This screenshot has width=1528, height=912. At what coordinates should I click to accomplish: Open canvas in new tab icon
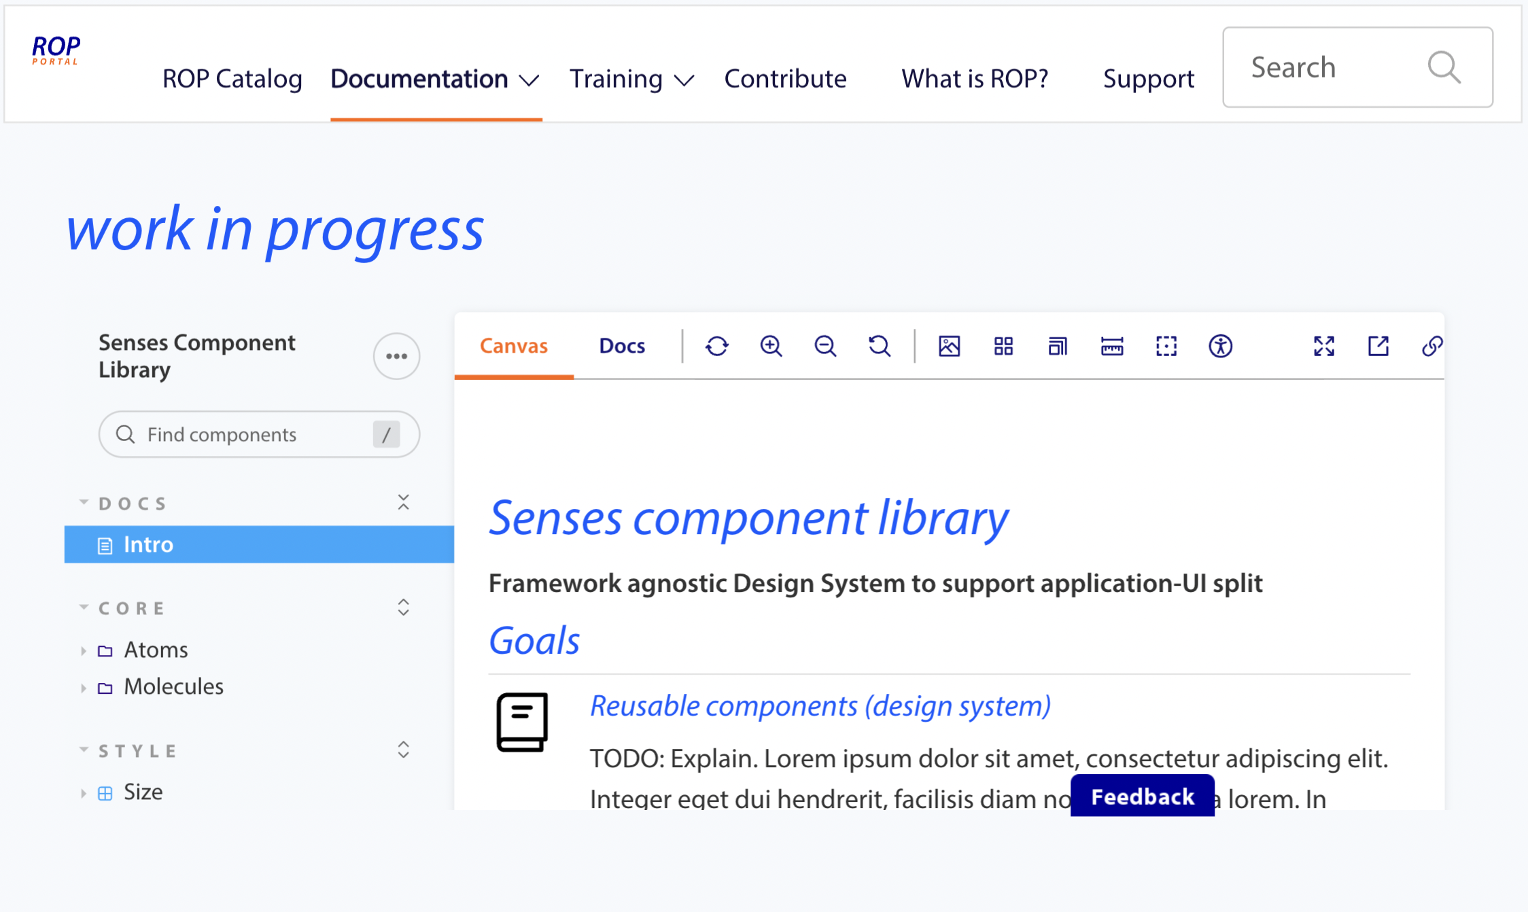click(x=1378, y=347)
